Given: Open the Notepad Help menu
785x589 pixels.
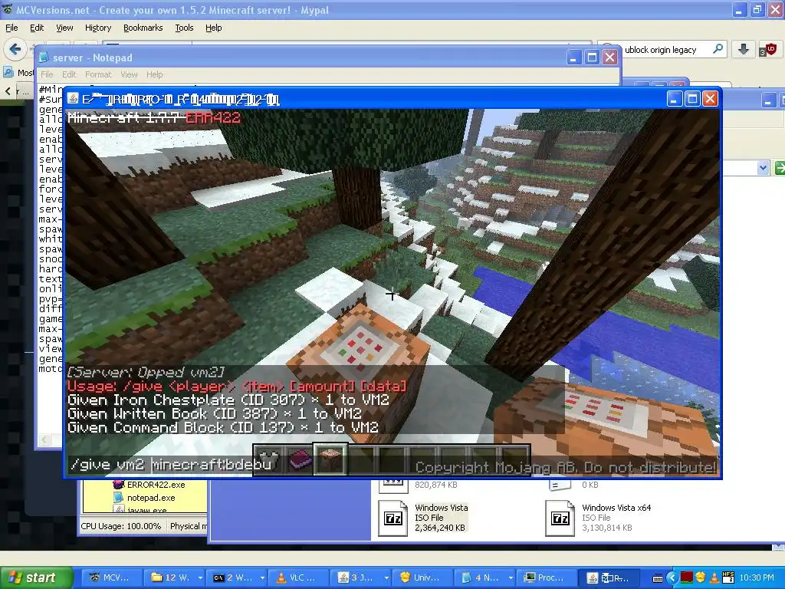Looking at the screenshot, I should 154,74.
